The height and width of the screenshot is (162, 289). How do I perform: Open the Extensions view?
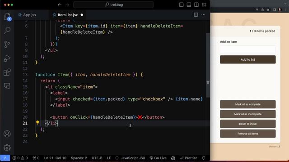pos(7,72)
